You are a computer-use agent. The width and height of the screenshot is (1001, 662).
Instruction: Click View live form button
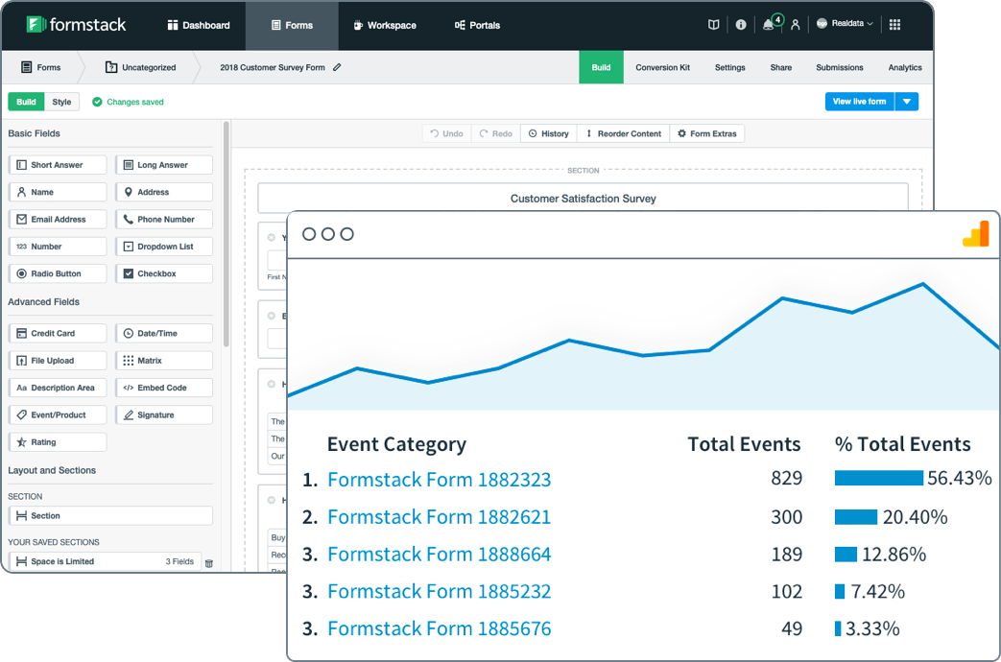(860, 102)
